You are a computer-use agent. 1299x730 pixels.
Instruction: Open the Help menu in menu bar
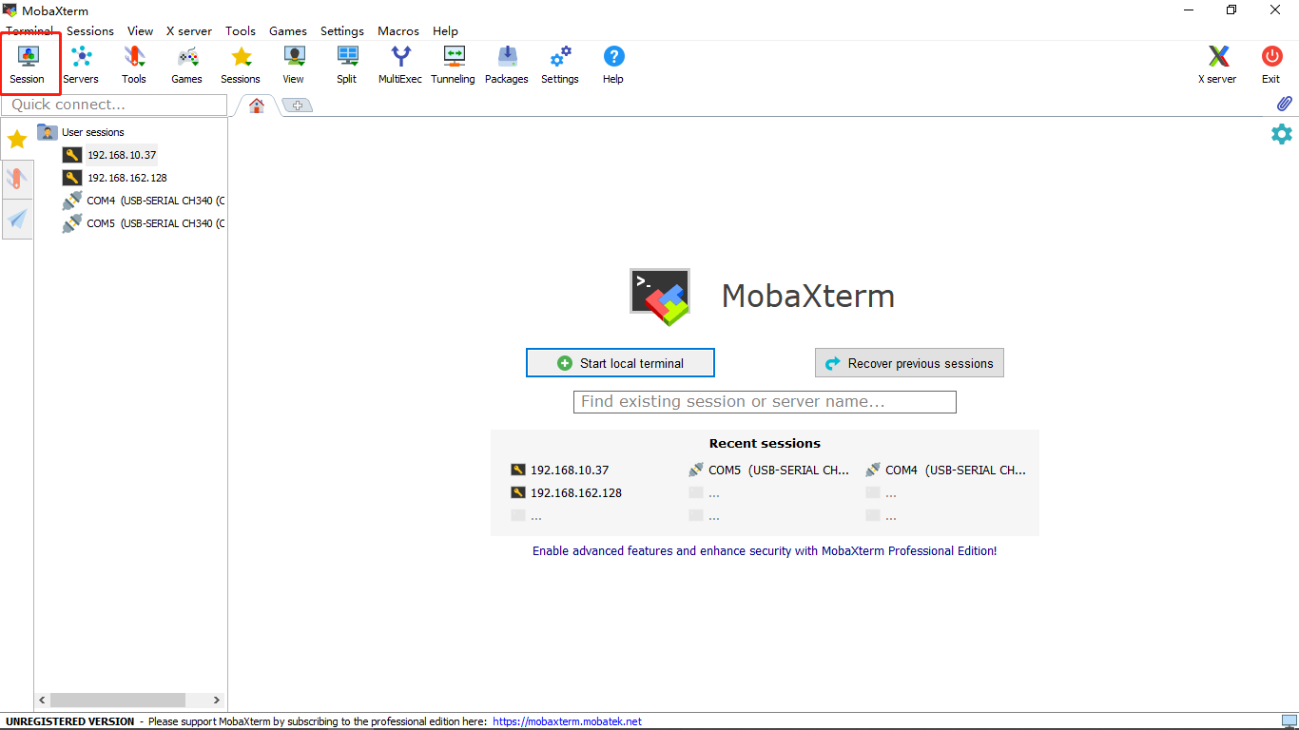pyautogui.click(x=445, y=31)
